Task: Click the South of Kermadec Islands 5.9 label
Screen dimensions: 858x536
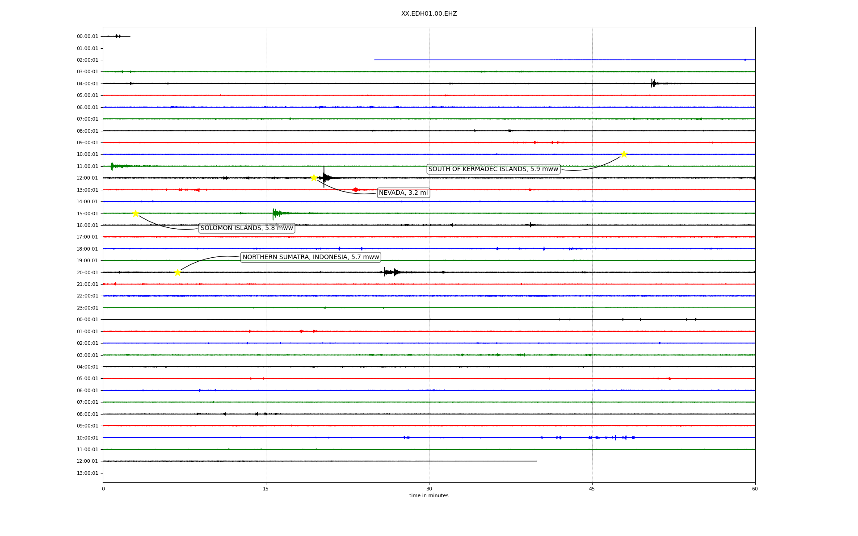Action: pyautogui.click(x=493, y=169)
